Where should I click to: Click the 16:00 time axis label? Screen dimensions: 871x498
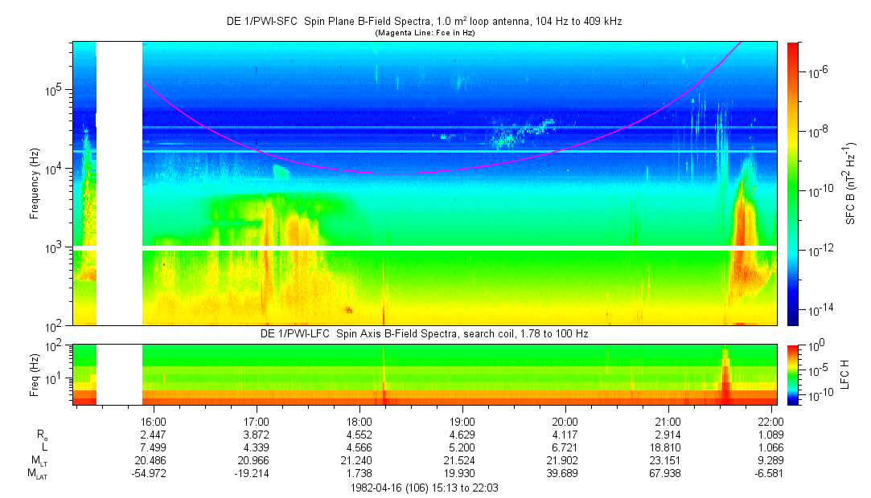pyautogui.click(x=153, y=421)
